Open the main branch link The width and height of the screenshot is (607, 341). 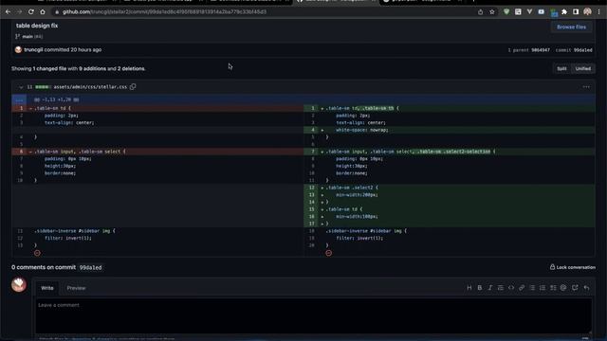[28, 36]
